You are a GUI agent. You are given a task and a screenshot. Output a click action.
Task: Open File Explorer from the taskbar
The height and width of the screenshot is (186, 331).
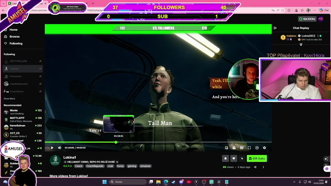158,182
